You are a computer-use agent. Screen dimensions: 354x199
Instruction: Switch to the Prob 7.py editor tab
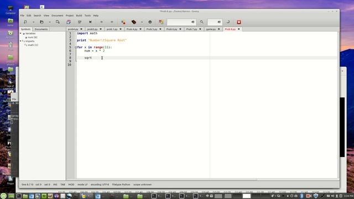pyautogui.click(x=191, y=29)
